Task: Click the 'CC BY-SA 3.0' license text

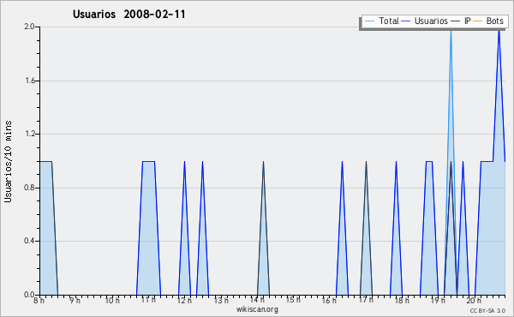Action: click(x=487, y=310)
